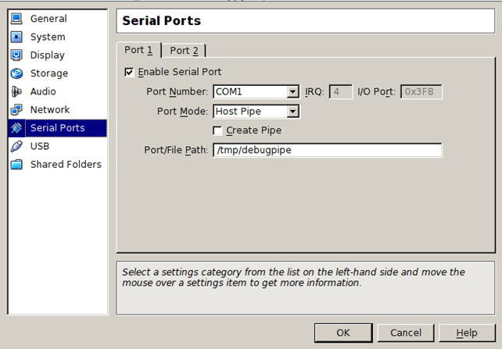
Task: Click the Cancel button
Action: pyautogui.click(x=405, y=333)
